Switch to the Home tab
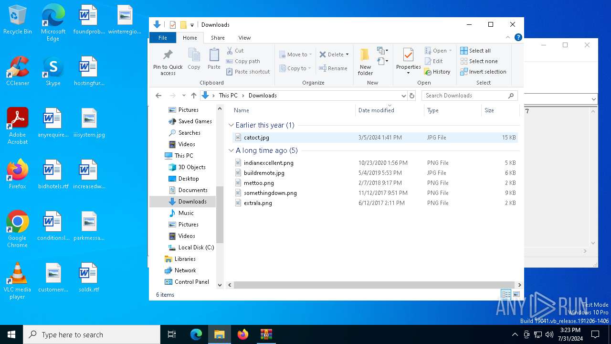611x344 pixels. 190,38
